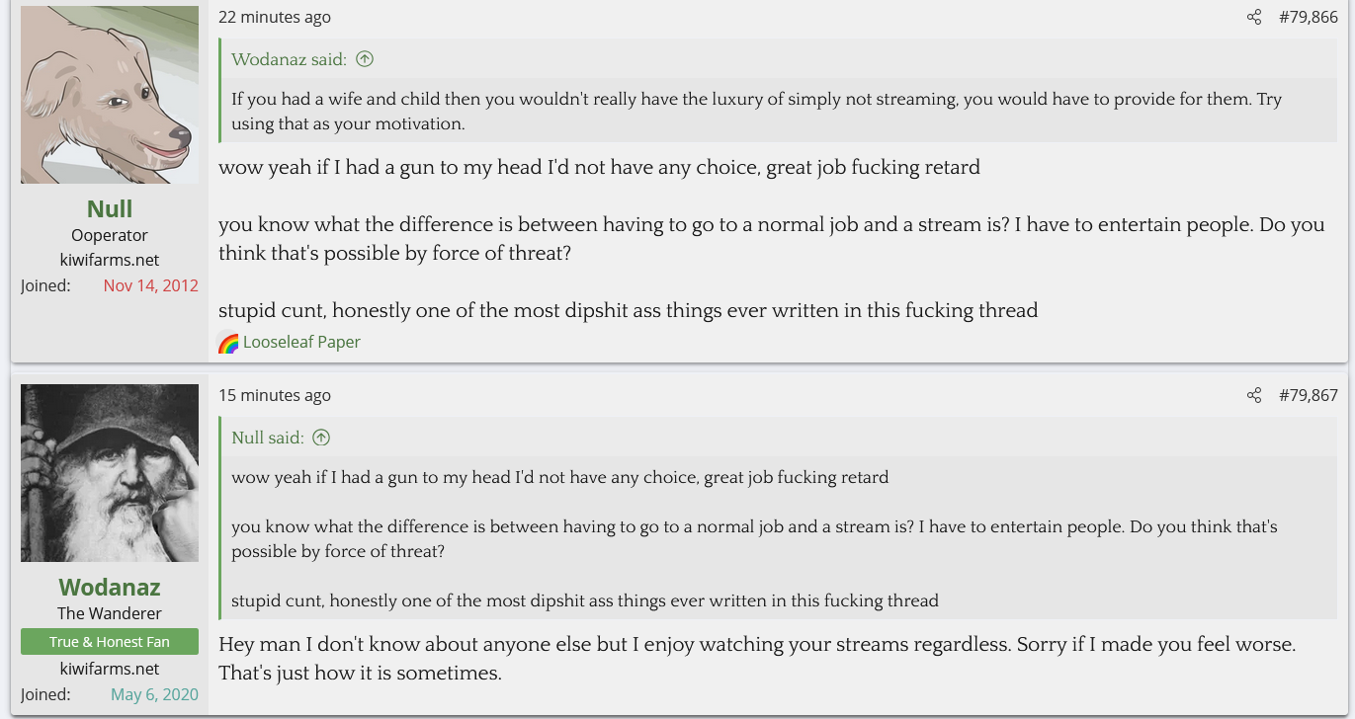Click the rainbow reaction icon
The width and height of the screenshot is (1355, 719).
click(228, 343)
